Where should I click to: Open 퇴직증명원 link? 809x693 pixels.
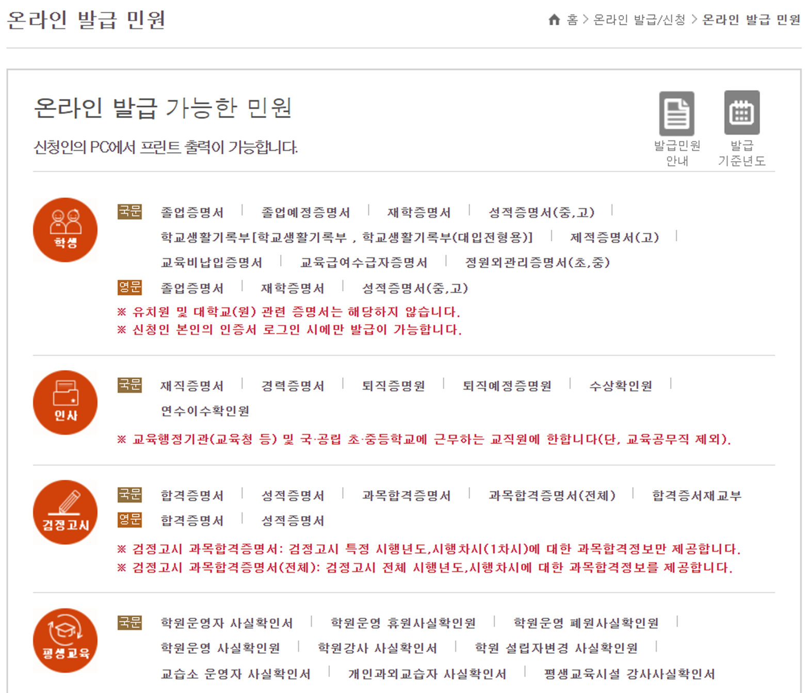point(393,386)
